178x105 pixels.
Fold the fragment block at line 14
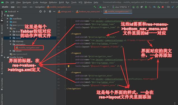[66, 34]
